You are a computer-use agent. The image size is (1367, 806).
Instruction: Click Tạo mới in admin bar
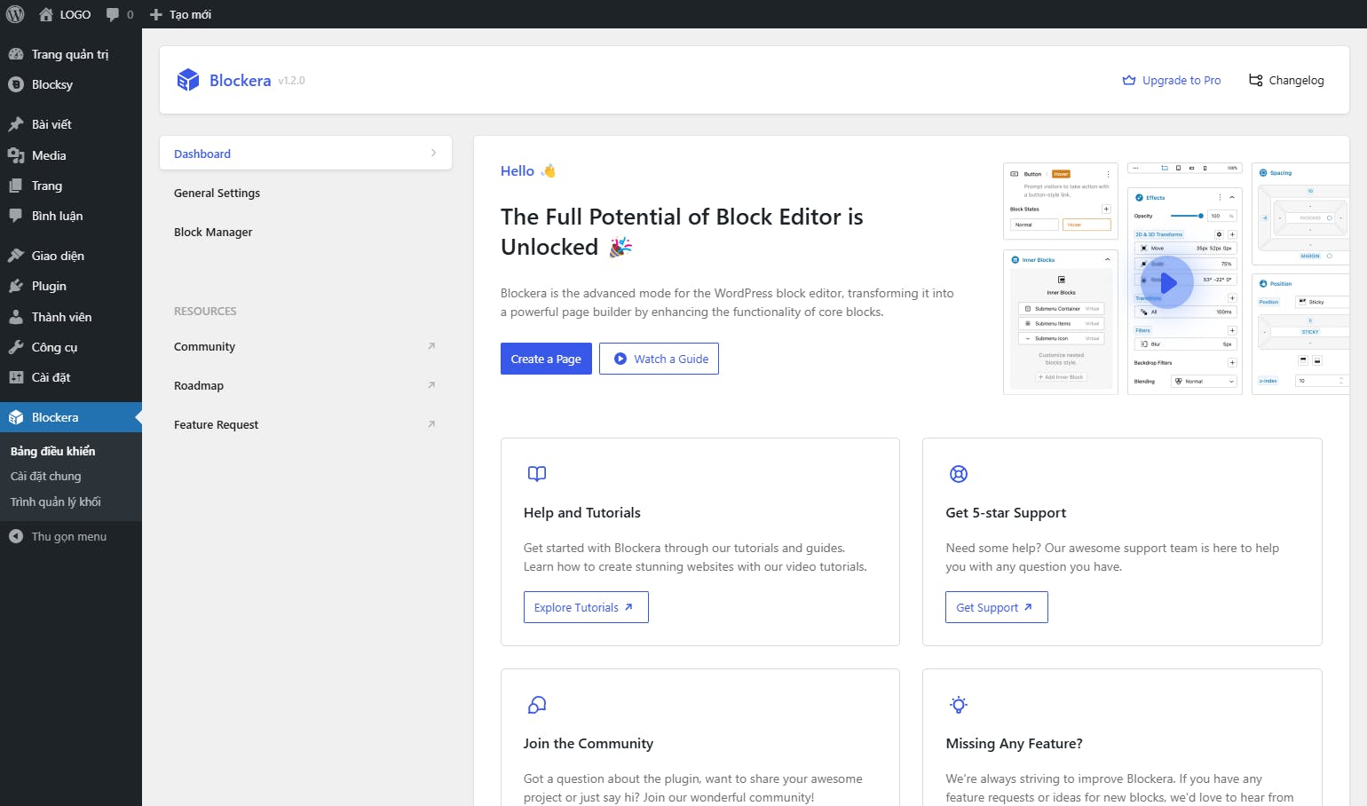[x=180, y=14]
